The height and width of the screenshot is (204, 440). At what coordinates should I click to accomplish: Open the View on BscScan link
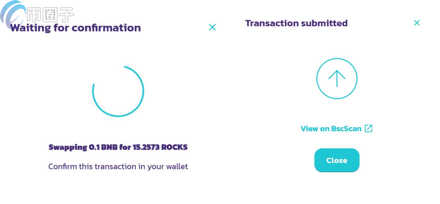point(331,129)
